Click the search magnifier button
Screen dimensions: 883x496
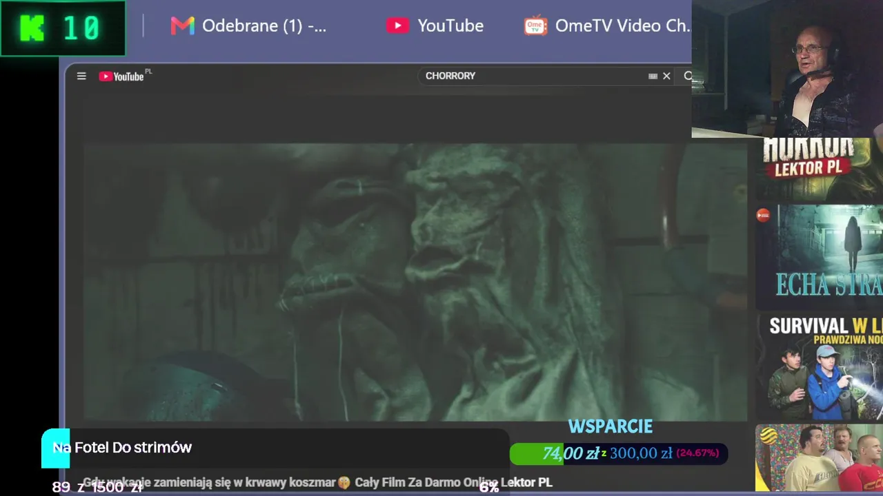pyautogui.click(x=687, y=76)
